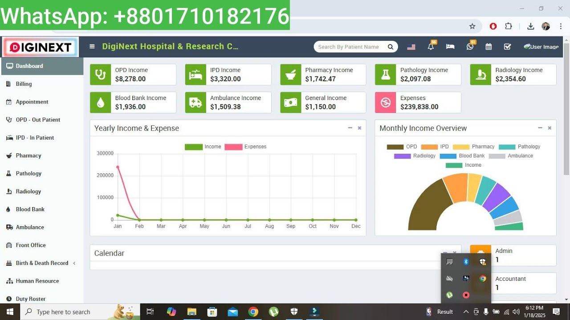This screenshot has height=320, width=570.
Task: Toggle OPD in monthly overview legend
Action: click(402, 147)
